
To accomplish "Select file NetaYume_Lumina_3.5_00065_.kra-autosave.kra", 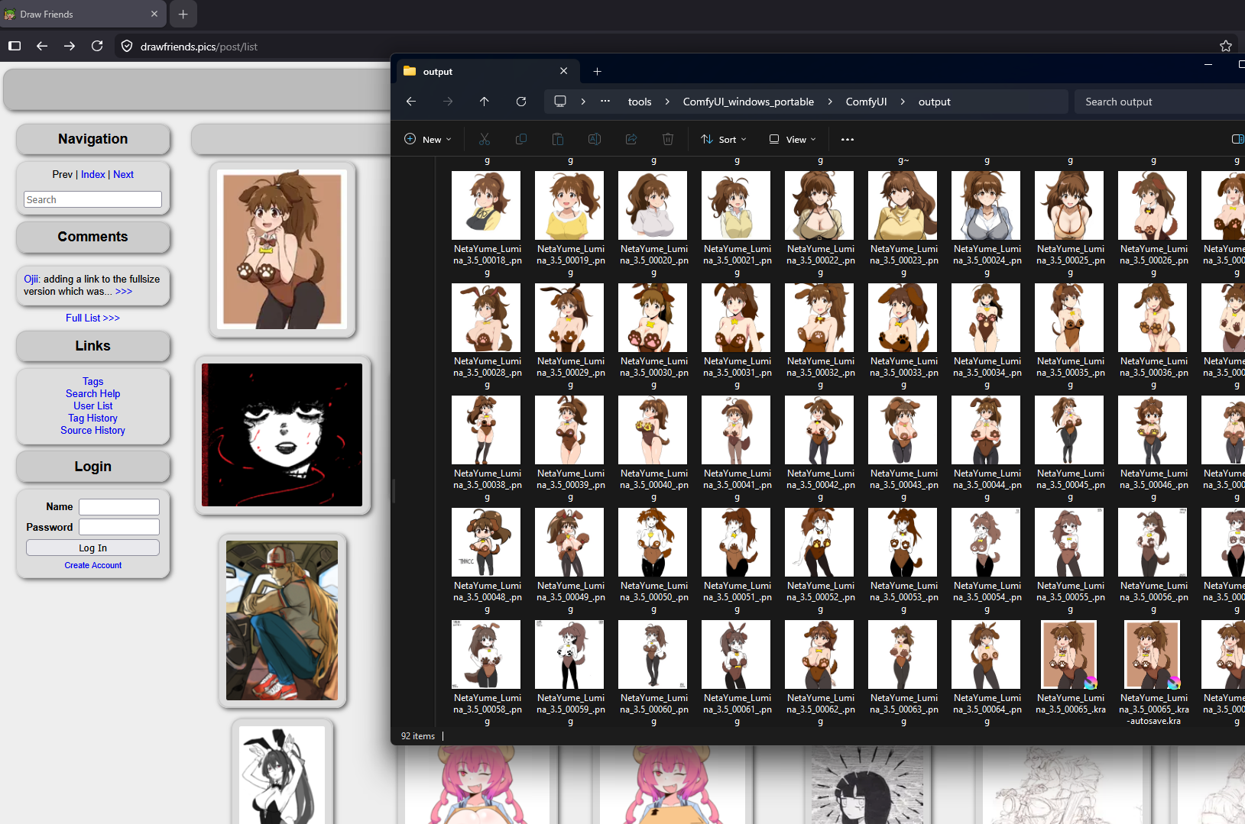I will [x=1153, y=672].
